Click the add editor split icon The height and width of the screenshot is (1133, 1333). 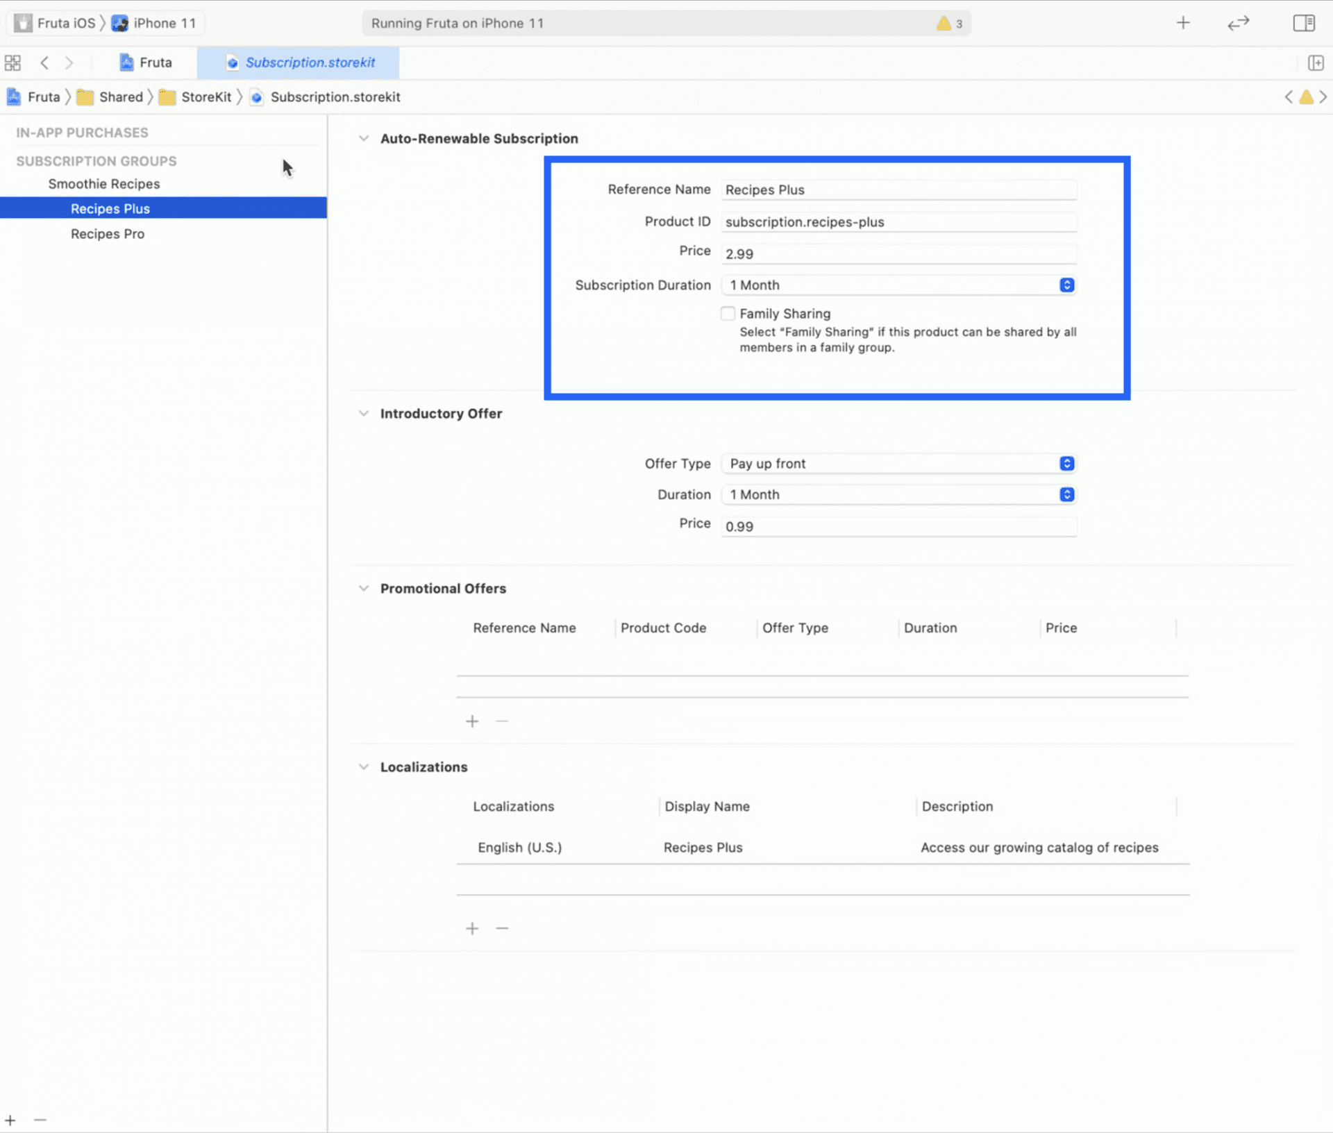pos(1316,62)
